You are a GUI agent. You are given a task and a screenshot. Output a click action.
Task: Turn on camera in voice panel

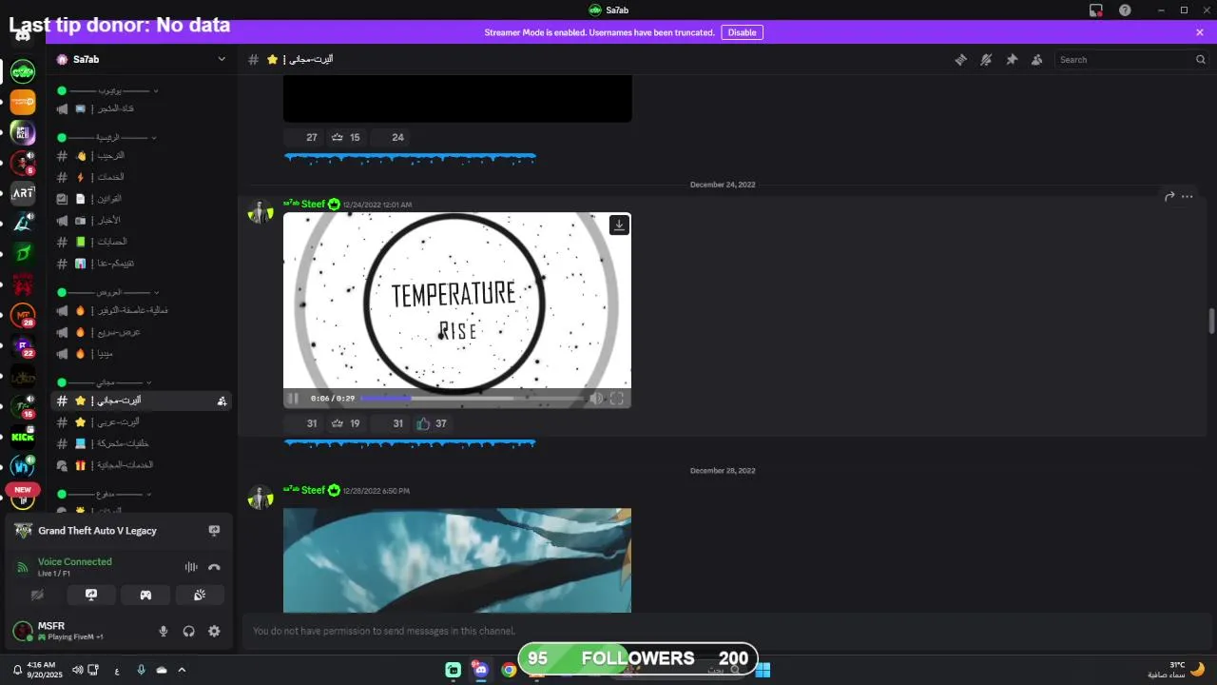(37, 595)
